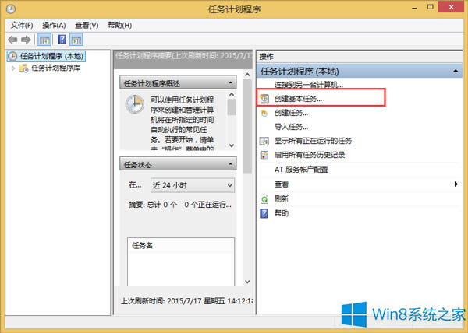
Task: Click the center pane scrollbar thumb
Action: point(247,127)
